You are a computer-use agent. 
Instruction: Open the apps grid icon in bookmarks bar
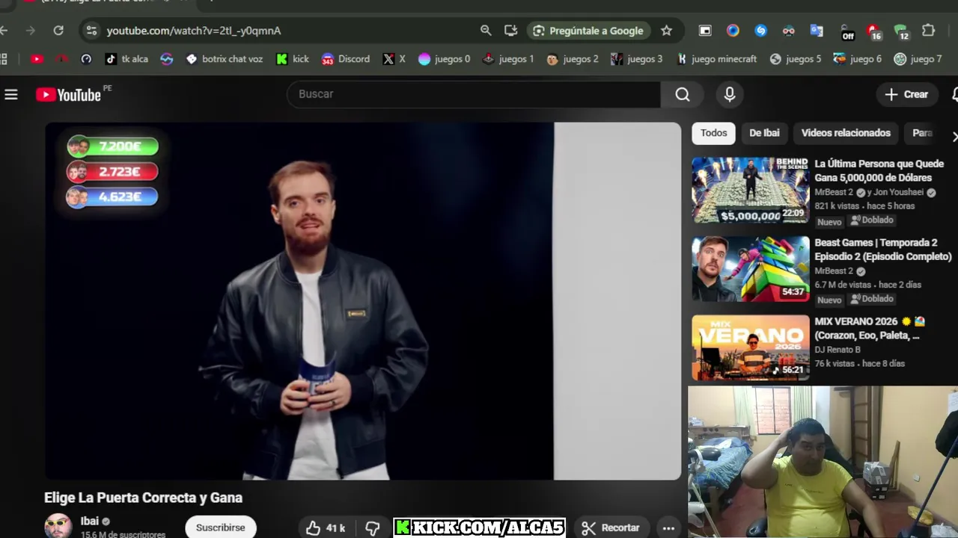3,59
